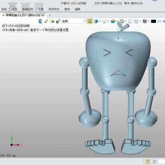The image size is (165, 165).
Task: Click the green square view icon
Action: point(122,21)
